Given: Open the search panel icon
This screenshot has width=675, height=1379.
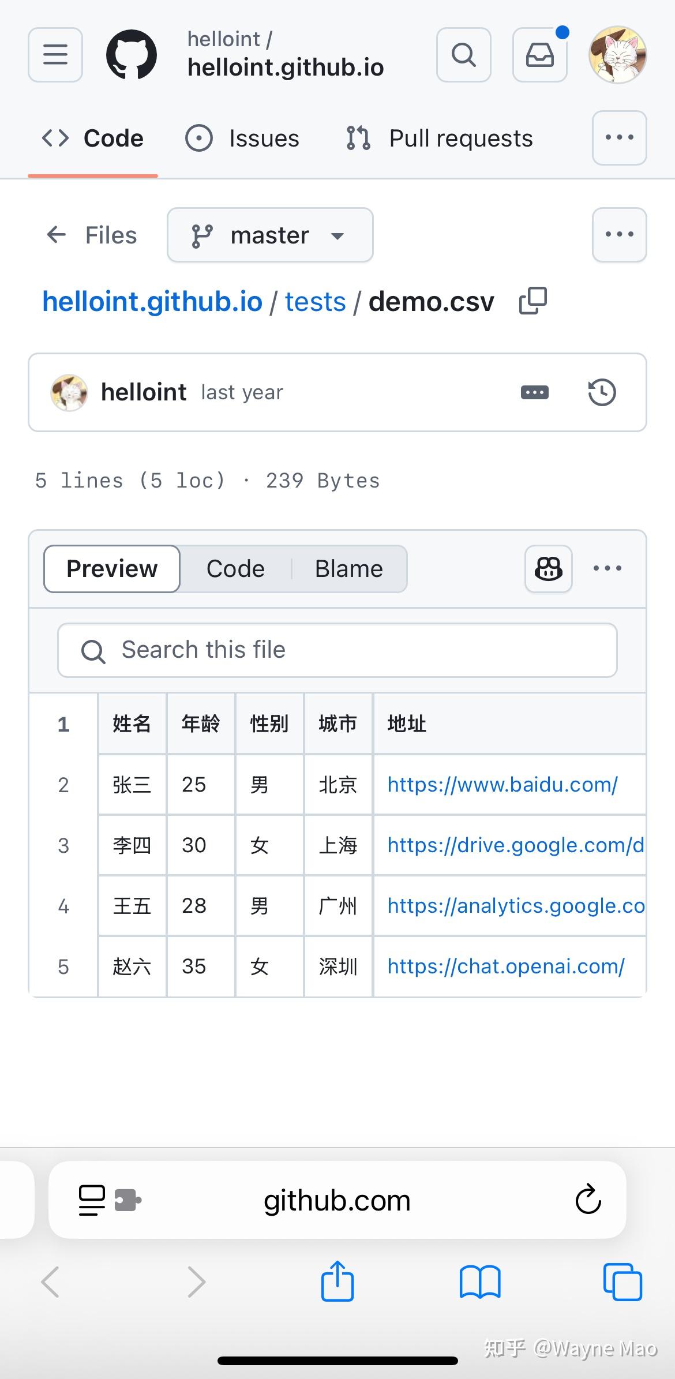Looking at the screenshot, I should coord(463,54).
